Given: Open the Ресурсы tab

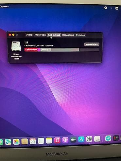Looking at the screenshot, I should [x=80, y=35].
